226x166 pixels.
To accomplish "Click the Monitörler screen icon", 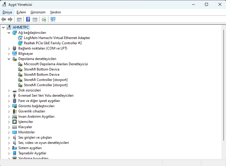I will pos(14,132).
